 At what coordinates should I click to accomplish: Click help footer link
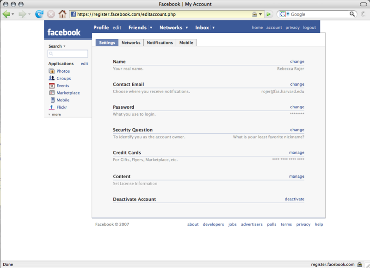pyautogui.click(x=319, y=224)
